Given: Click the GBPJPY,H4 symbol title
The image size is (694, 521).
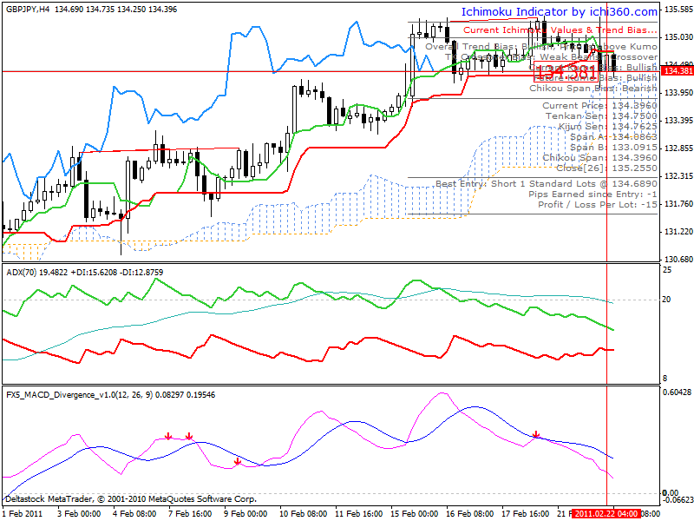Looking at the screenshot, I should [x=28, y=10].
